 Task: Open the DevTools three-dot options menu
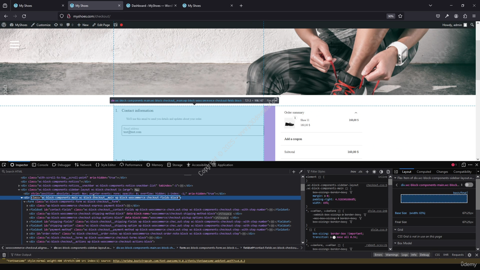[470, 165]
